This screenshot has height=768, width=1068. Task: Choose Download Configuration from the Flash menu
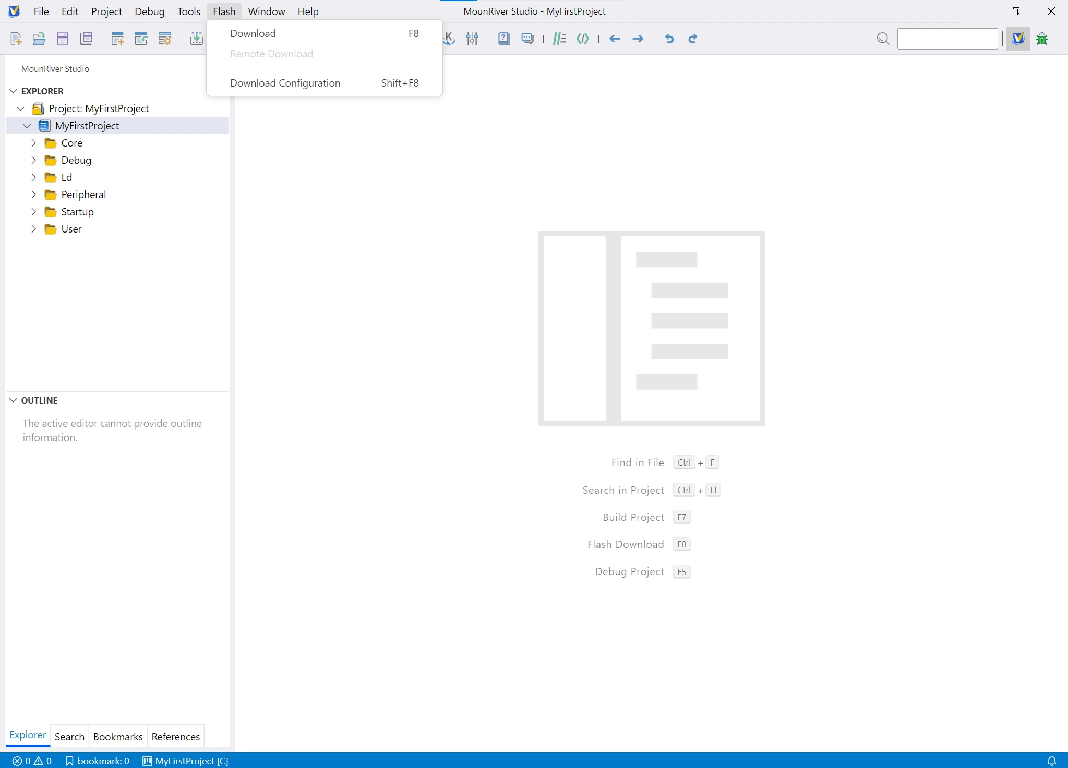point(325,83)
